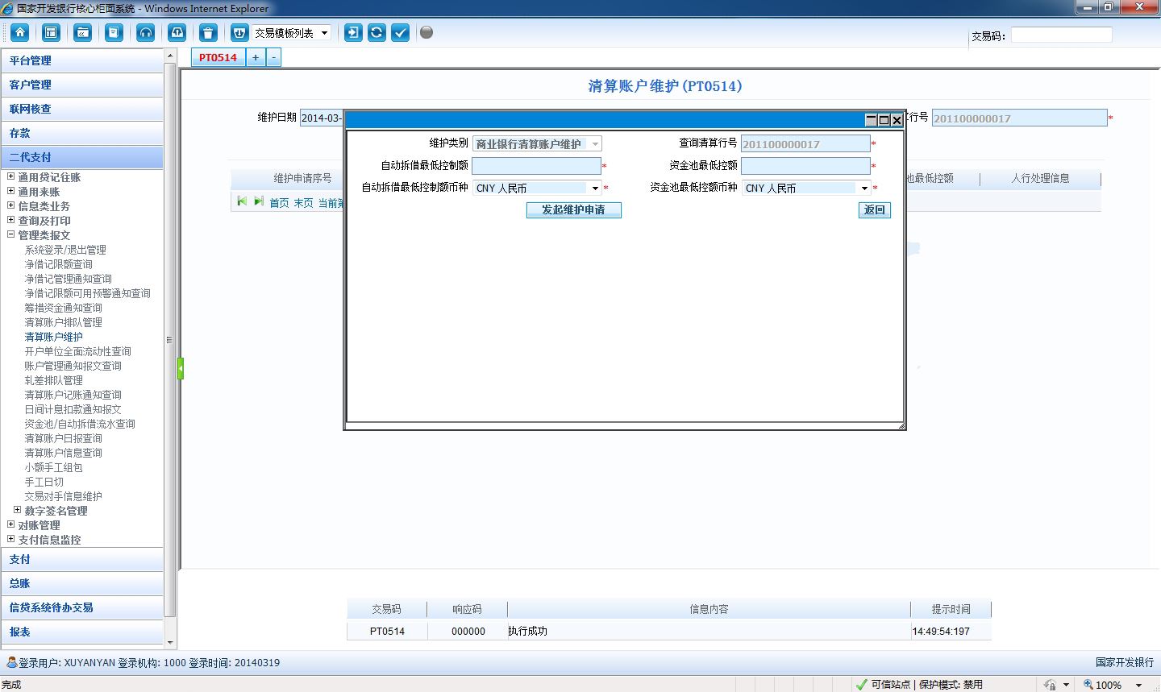Click the layout panel toolbar icon
This screenshot has width=1161, height=692.
[51, 32]
